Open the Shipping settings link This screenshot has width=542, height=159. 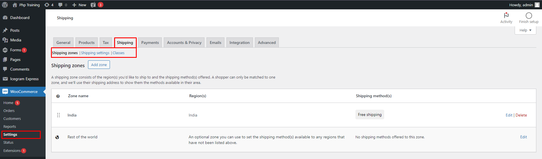(95, 53)
